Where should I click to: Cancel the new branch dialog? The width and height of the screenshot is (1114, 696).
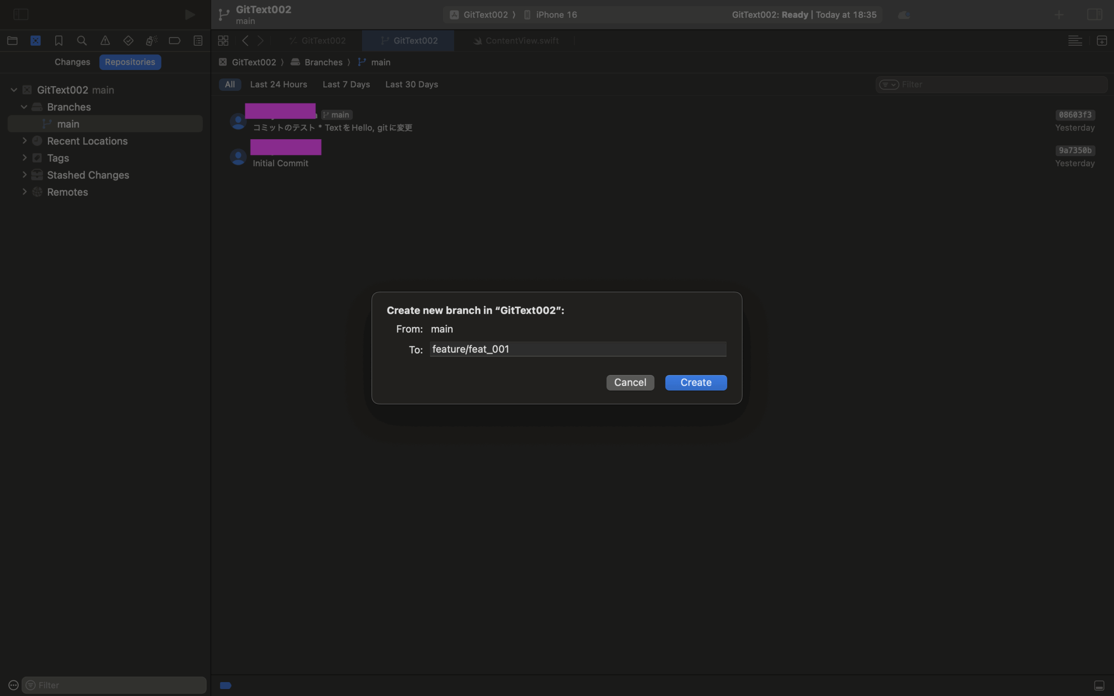(x=630, y=382)
